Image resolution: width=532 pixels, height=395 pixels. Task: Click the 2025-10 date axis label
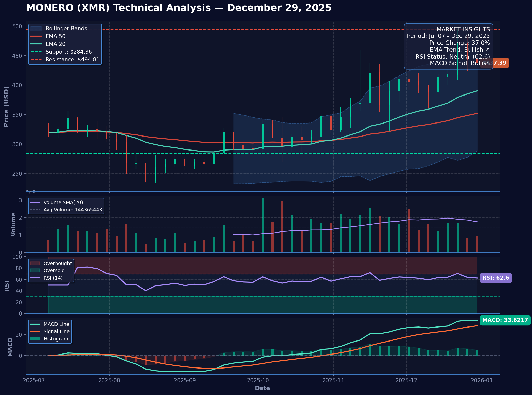coord(258,380)
